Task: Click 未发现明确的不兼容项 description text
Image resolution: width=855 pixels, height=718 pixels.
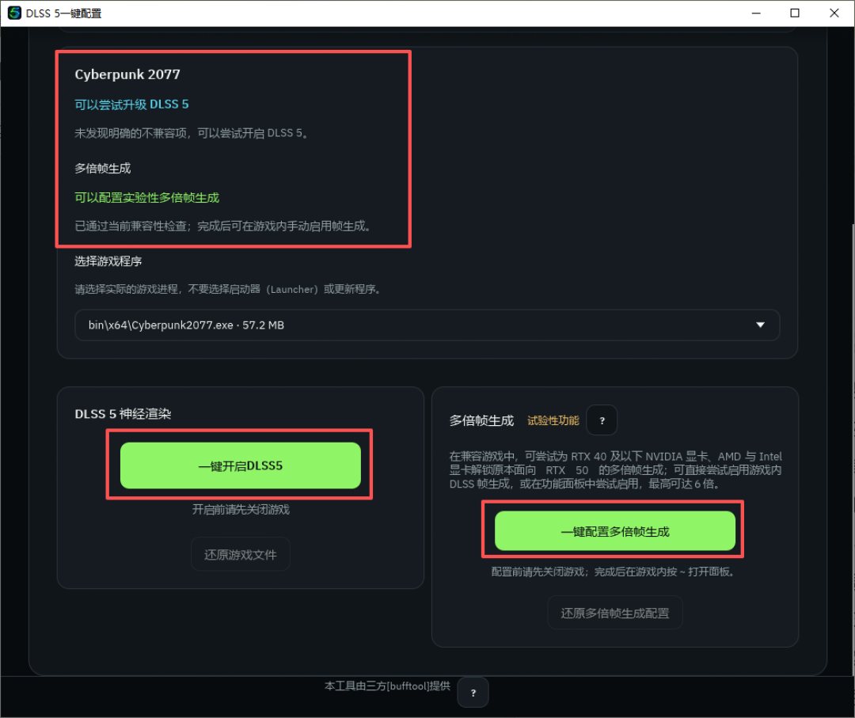Action: (192, 133)
